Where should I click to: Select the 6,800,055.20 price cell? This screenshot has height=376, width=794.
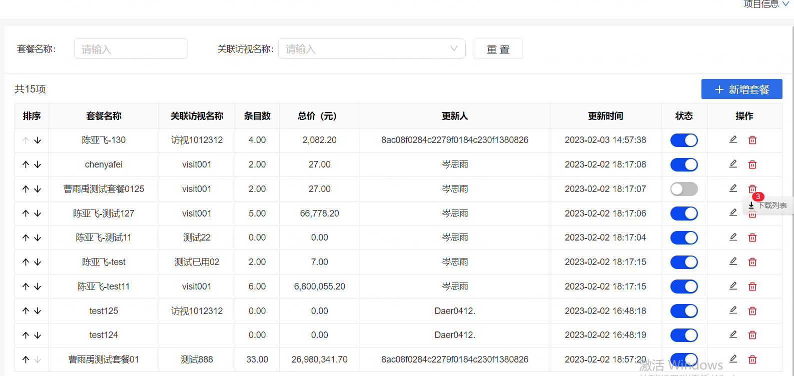320,286
